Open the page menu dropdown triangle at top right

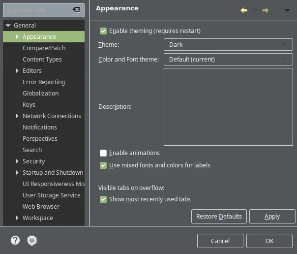coord(287,10)
